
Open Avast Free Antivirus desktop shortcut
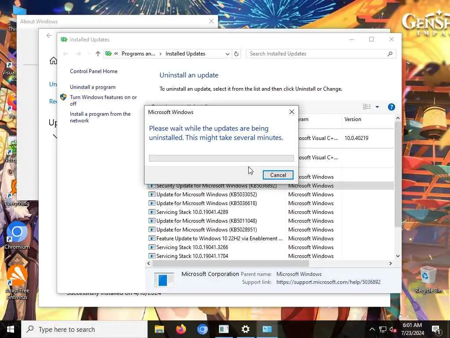pyautogui.click(x=17, y=282)
